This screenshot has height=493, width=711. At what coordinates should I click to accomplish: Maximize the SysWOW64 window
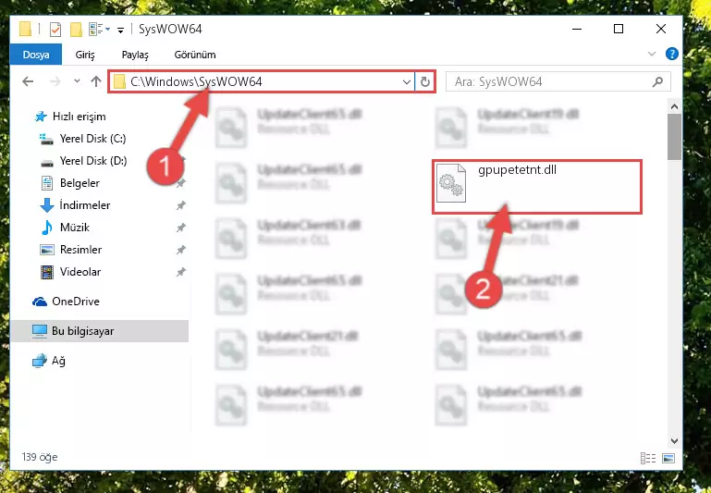(x=619, y=29)
